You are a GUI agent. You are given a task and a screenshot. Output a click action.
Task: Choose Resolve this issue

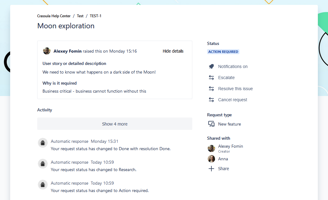pyautogui.click(x=235, y=89)
